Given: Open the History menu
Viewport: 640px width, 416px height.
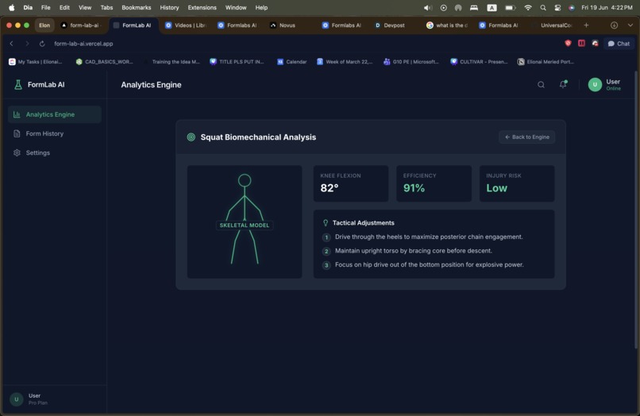Looking at the screenshot, I should click(x=169, y=7).
